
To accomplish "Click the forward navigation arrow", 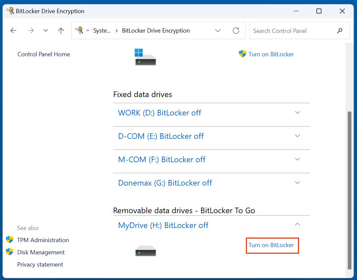I will [x=31, y=30].
